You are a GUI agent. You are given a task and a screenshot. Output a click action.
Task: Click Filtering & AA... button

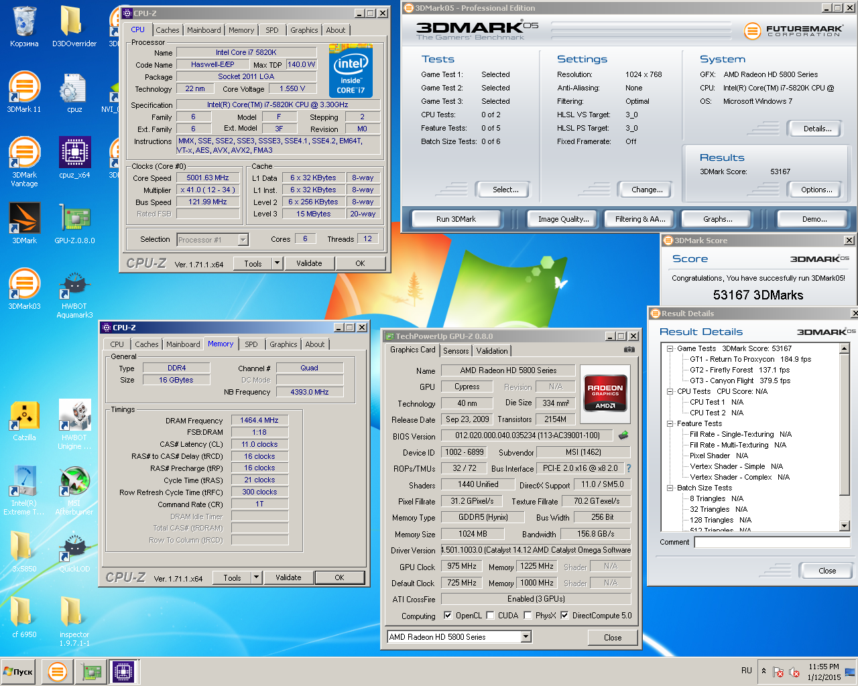point(640,219)
